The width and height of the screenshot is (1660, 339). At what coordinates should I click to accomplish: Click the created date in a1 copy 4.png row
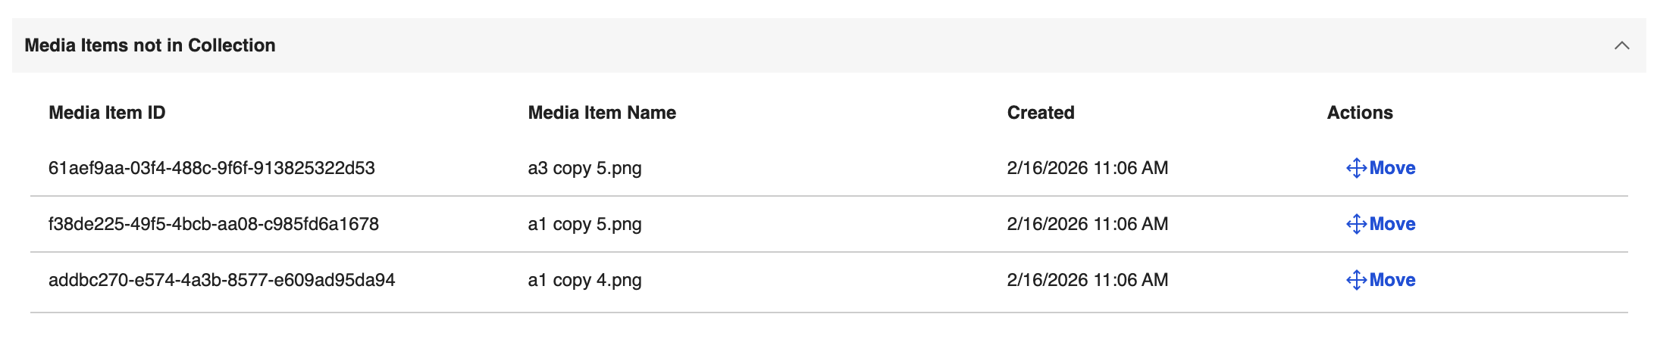pos(1087,280)
